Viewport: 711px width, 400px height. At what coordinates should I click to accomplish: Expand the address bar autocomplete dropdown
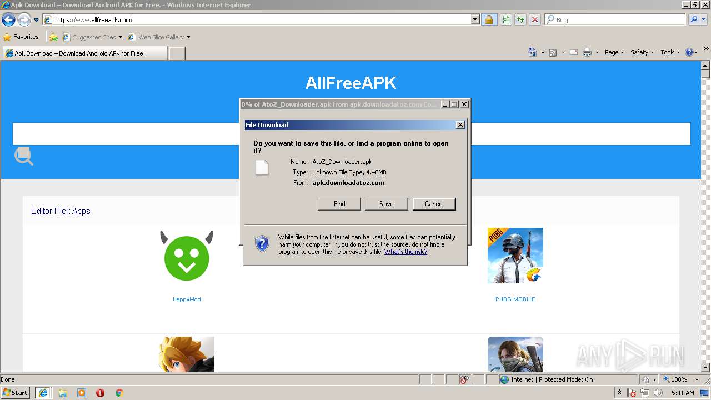coord(475,20)
